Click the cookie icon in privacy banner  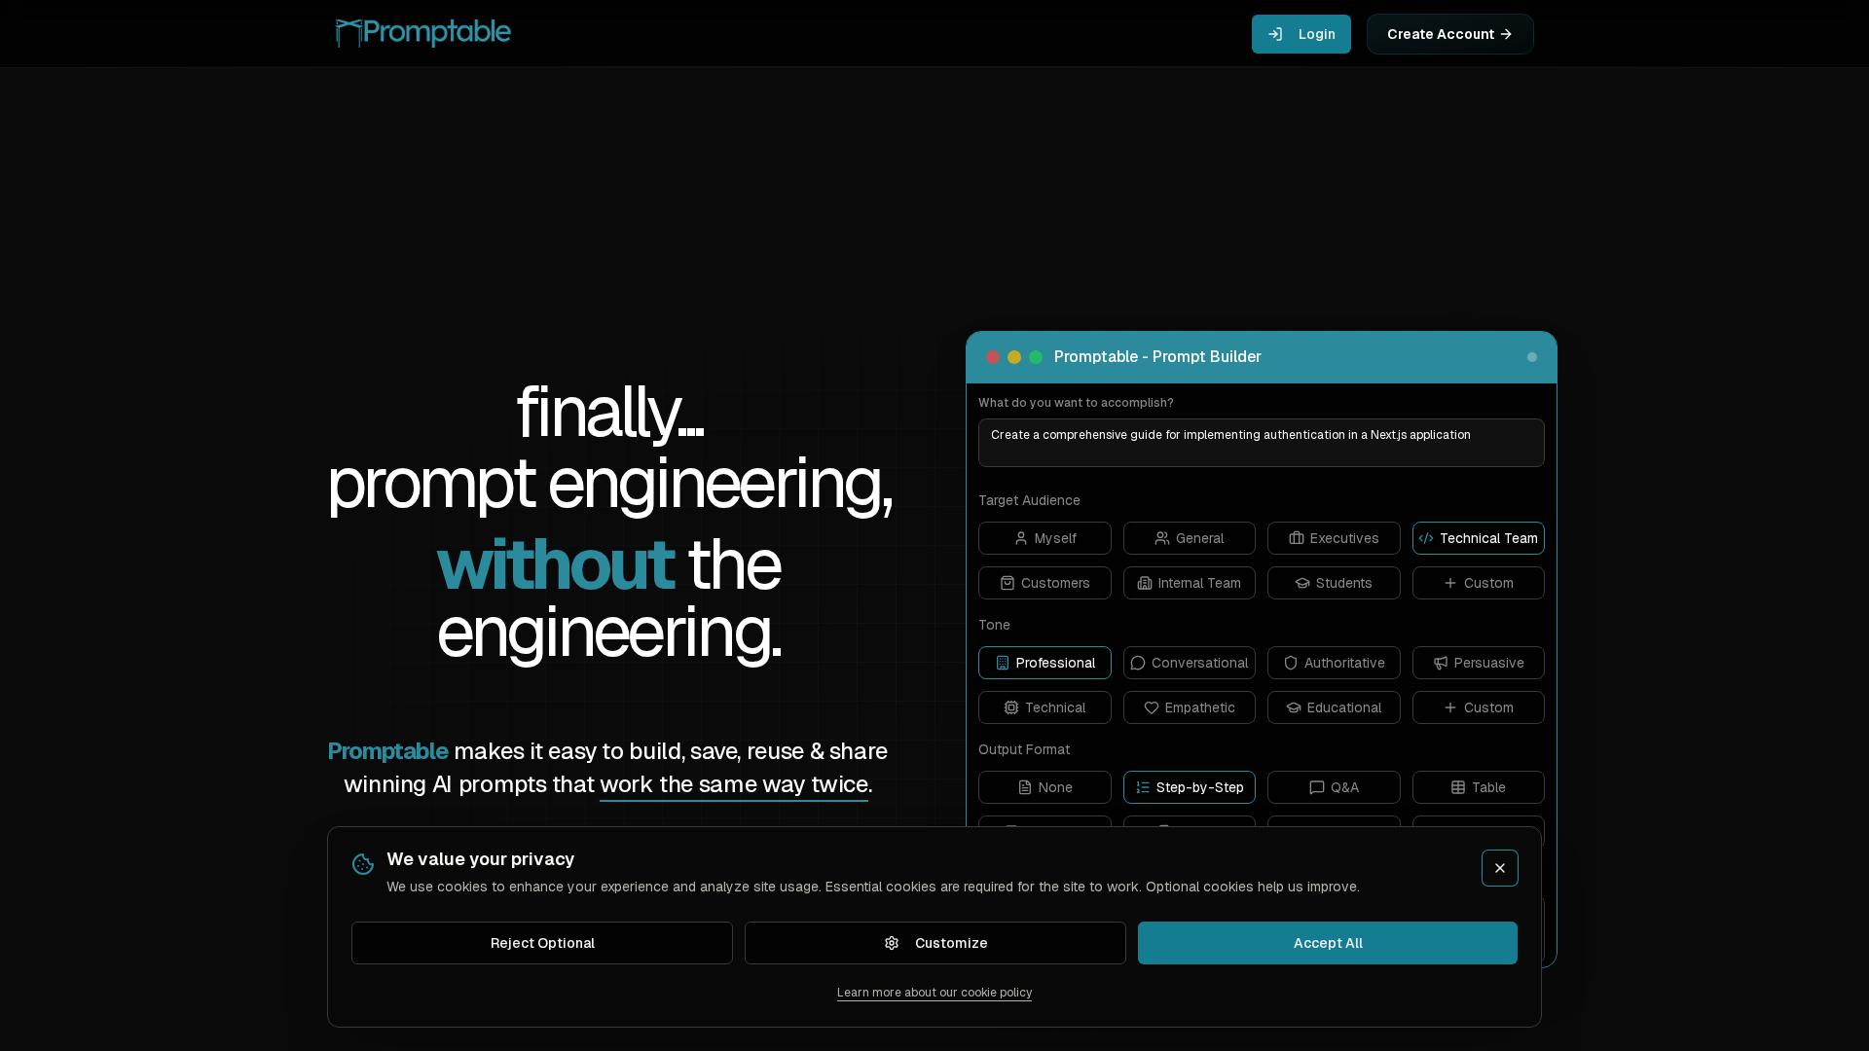[x=363, y=864]
